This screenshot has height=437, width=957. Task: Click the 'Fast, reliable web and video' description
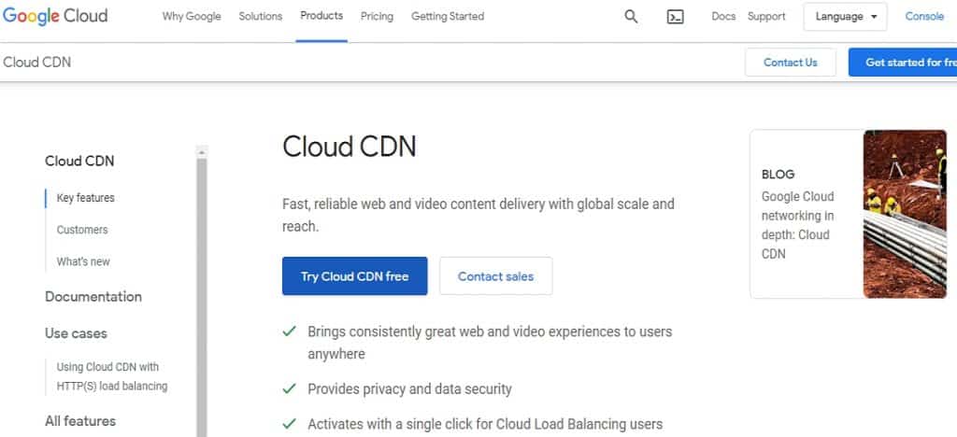(x=478, y=215)
